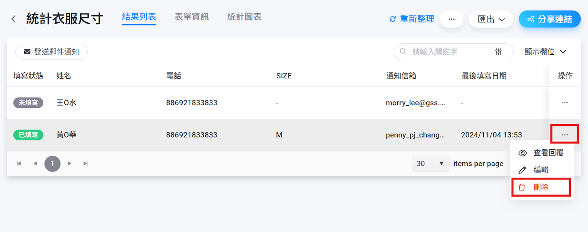Click the back arrow beside 統計衣服尺寸

[x=14, y=19]
